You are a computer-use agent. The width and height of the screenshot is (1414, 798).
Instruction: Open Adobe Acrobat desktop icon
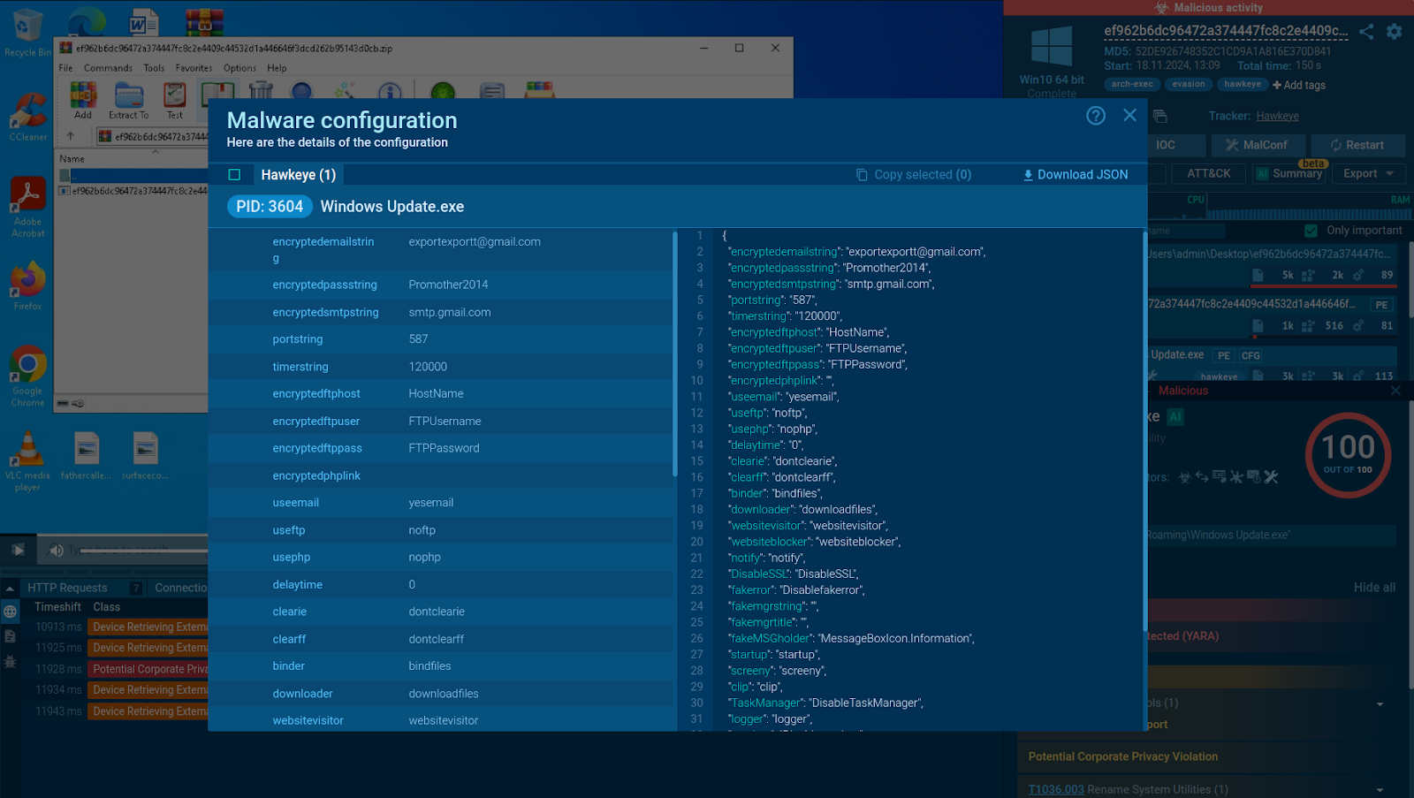point(27,207)
